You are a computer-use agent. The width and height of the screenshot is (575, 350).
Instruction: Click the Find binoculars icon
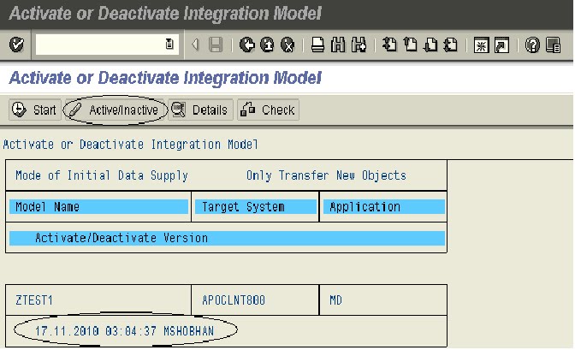[x=338, y=44]
